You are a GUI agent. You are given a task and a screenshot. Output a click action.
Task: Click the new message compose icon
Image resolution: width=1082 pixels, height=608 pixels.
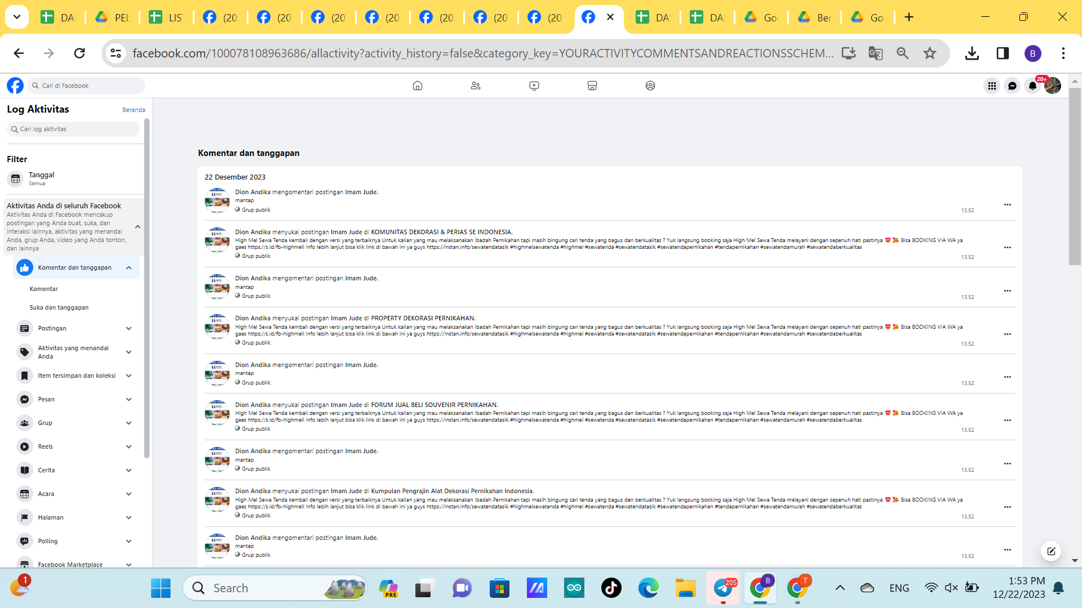coord(1051,551)
